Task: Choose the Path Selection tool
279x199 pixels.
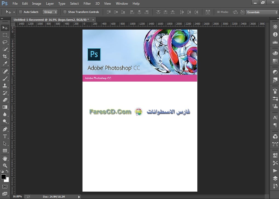Action: (5, 143)
